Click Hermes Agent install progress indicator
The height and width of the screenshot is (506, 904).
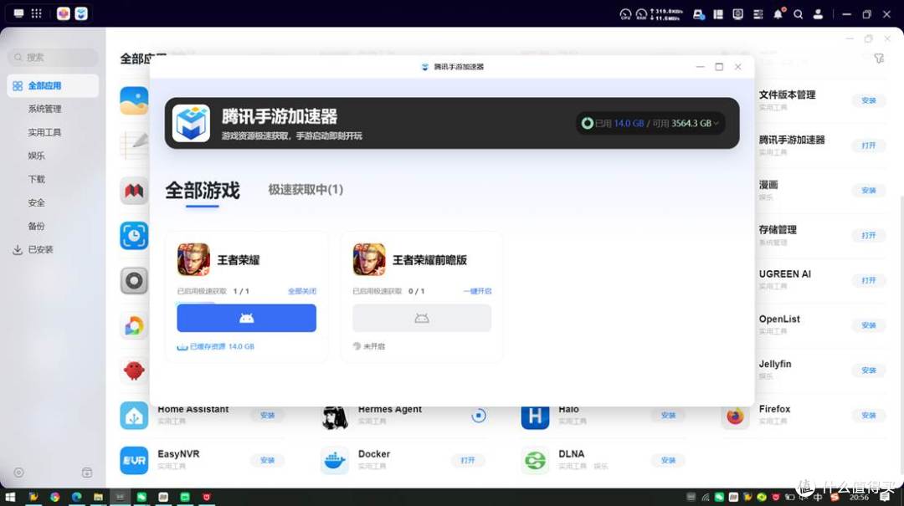(479, 415)
